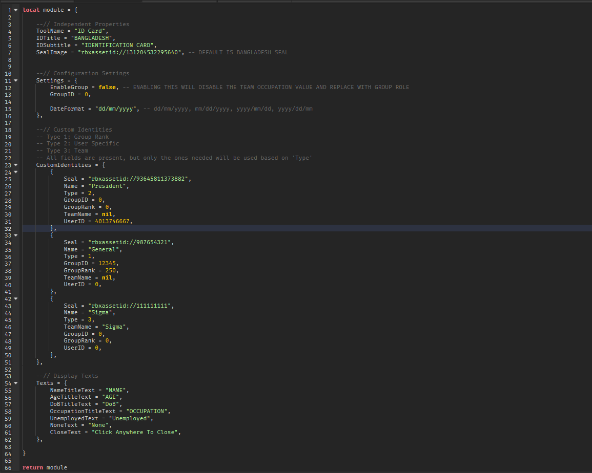Collapse the CustomIdentities fold arrow on line 23
592x473 pixels.
click(x=16, y=165)
